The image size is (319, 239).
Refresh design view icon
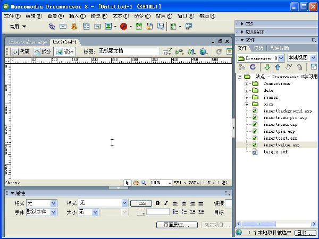(219, 52)
